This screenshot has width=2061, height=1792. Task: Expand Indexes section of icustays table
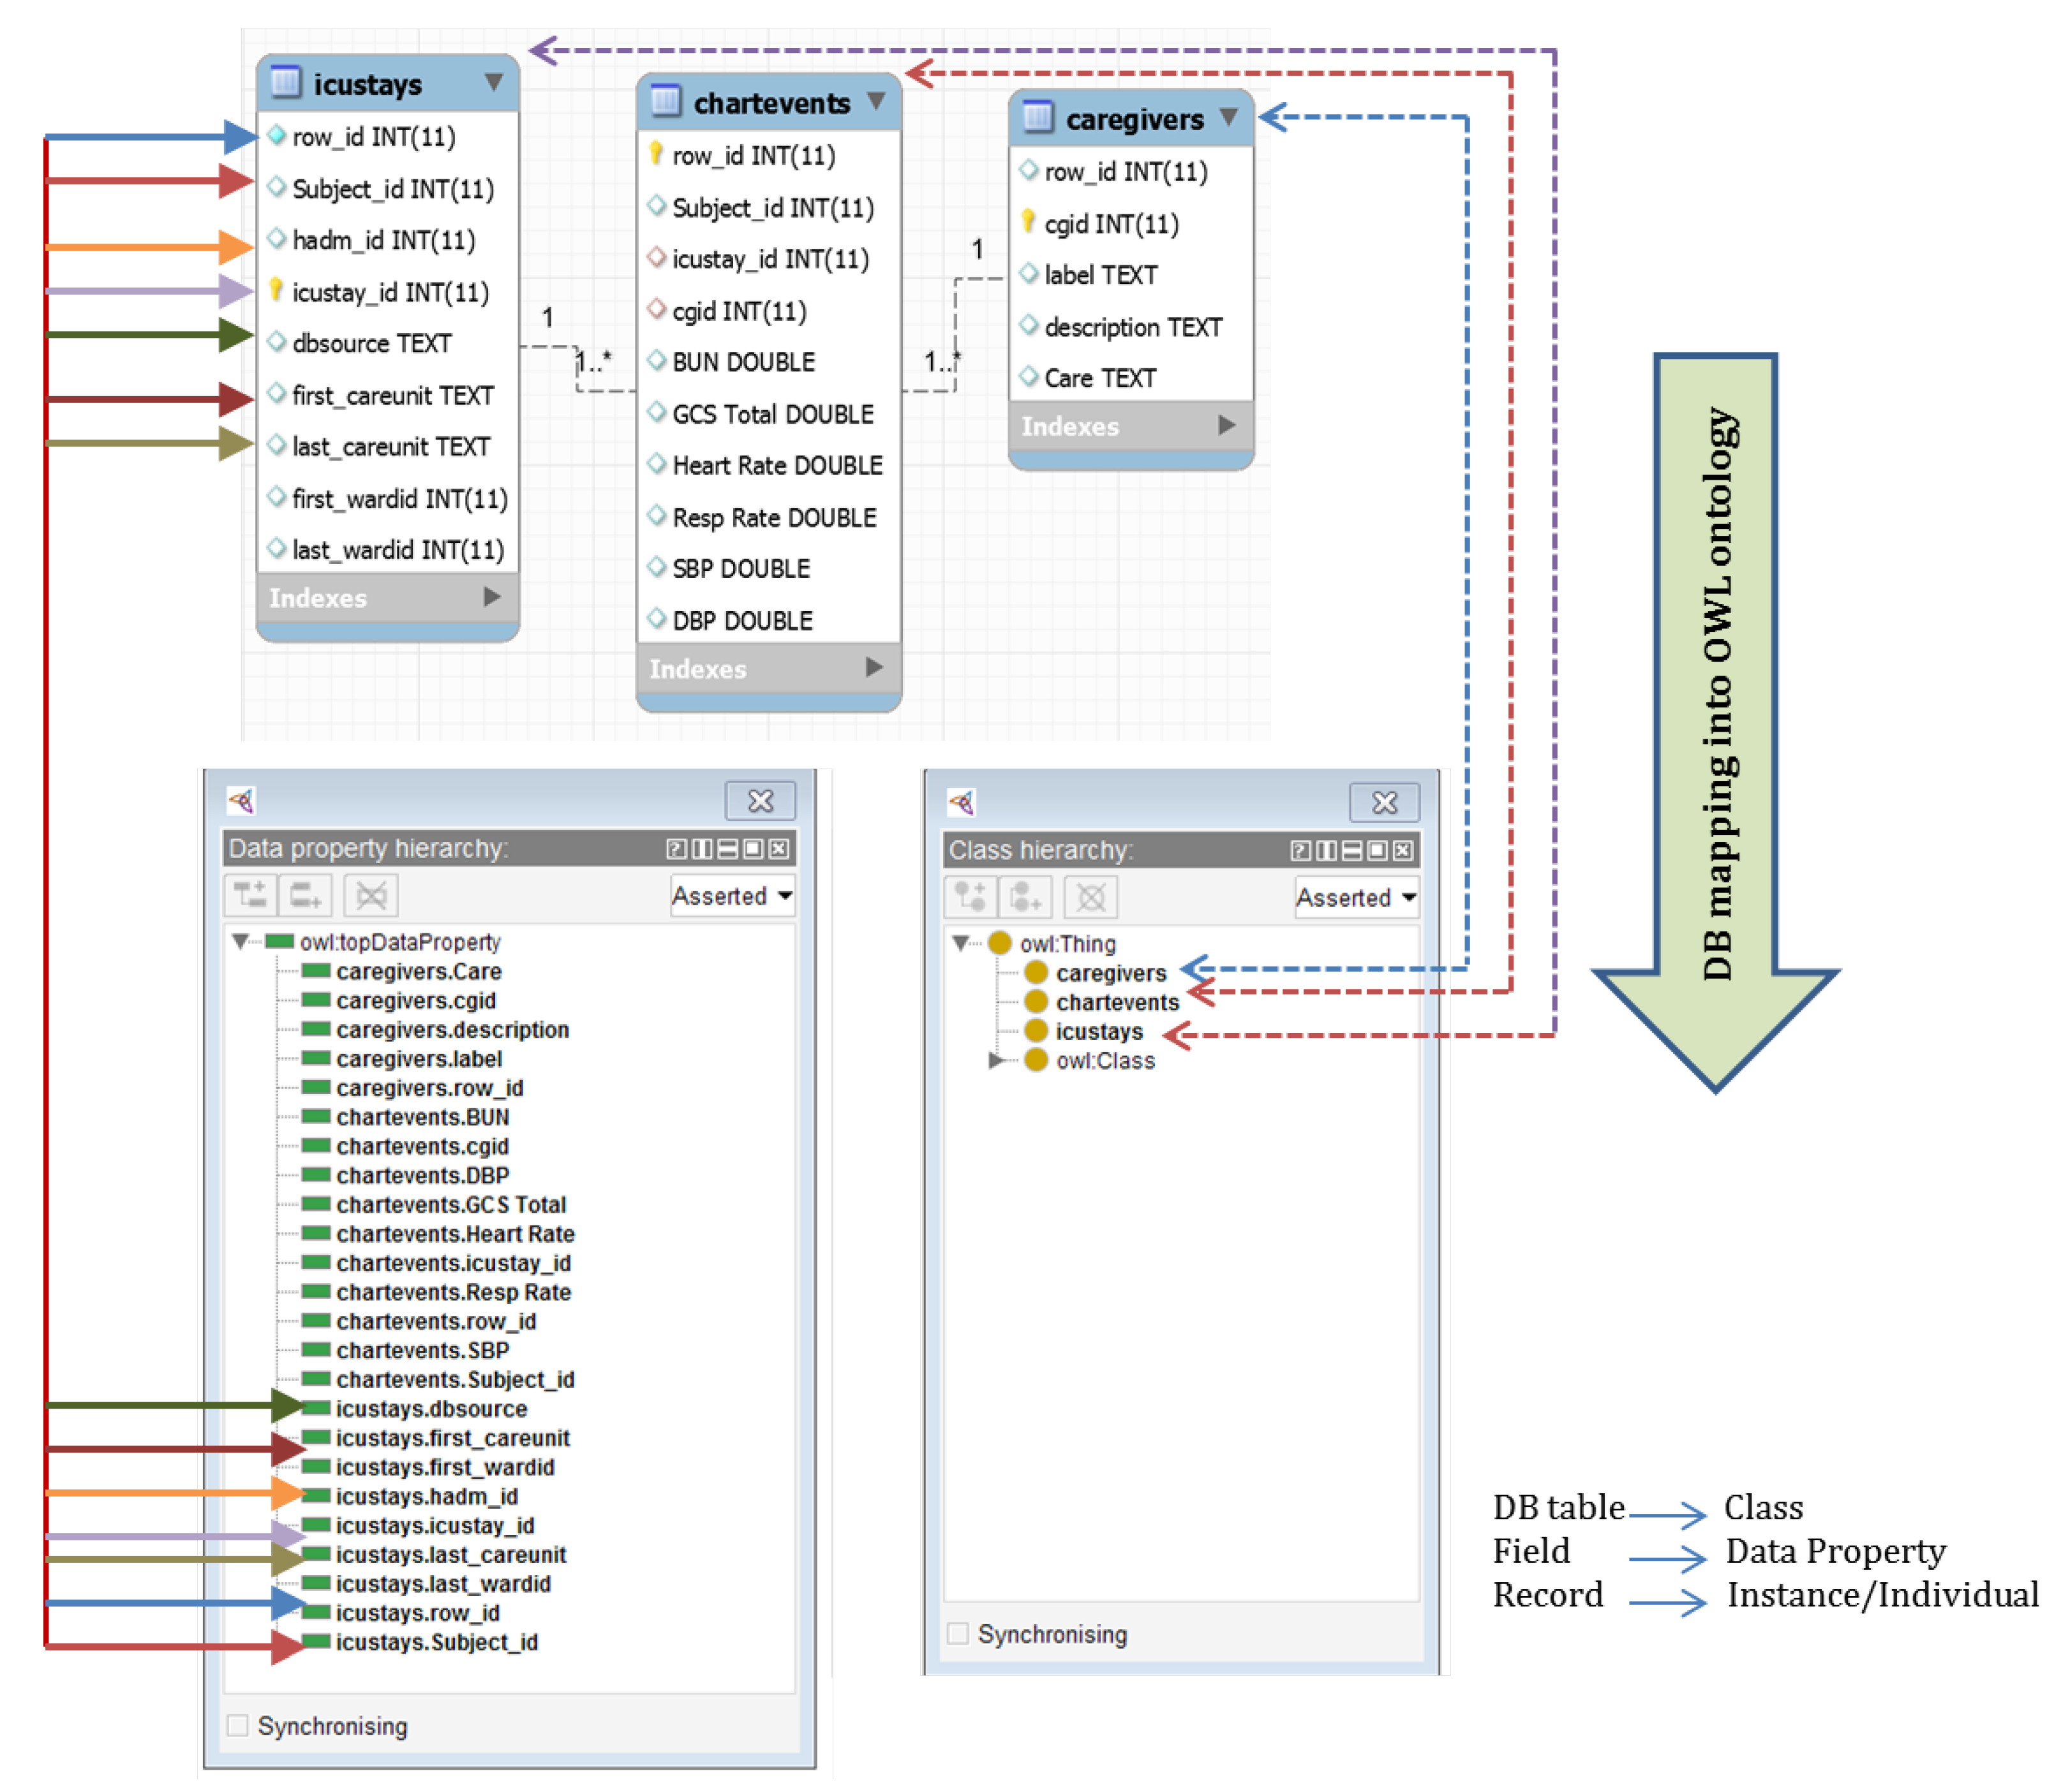(x=491, y=597)
